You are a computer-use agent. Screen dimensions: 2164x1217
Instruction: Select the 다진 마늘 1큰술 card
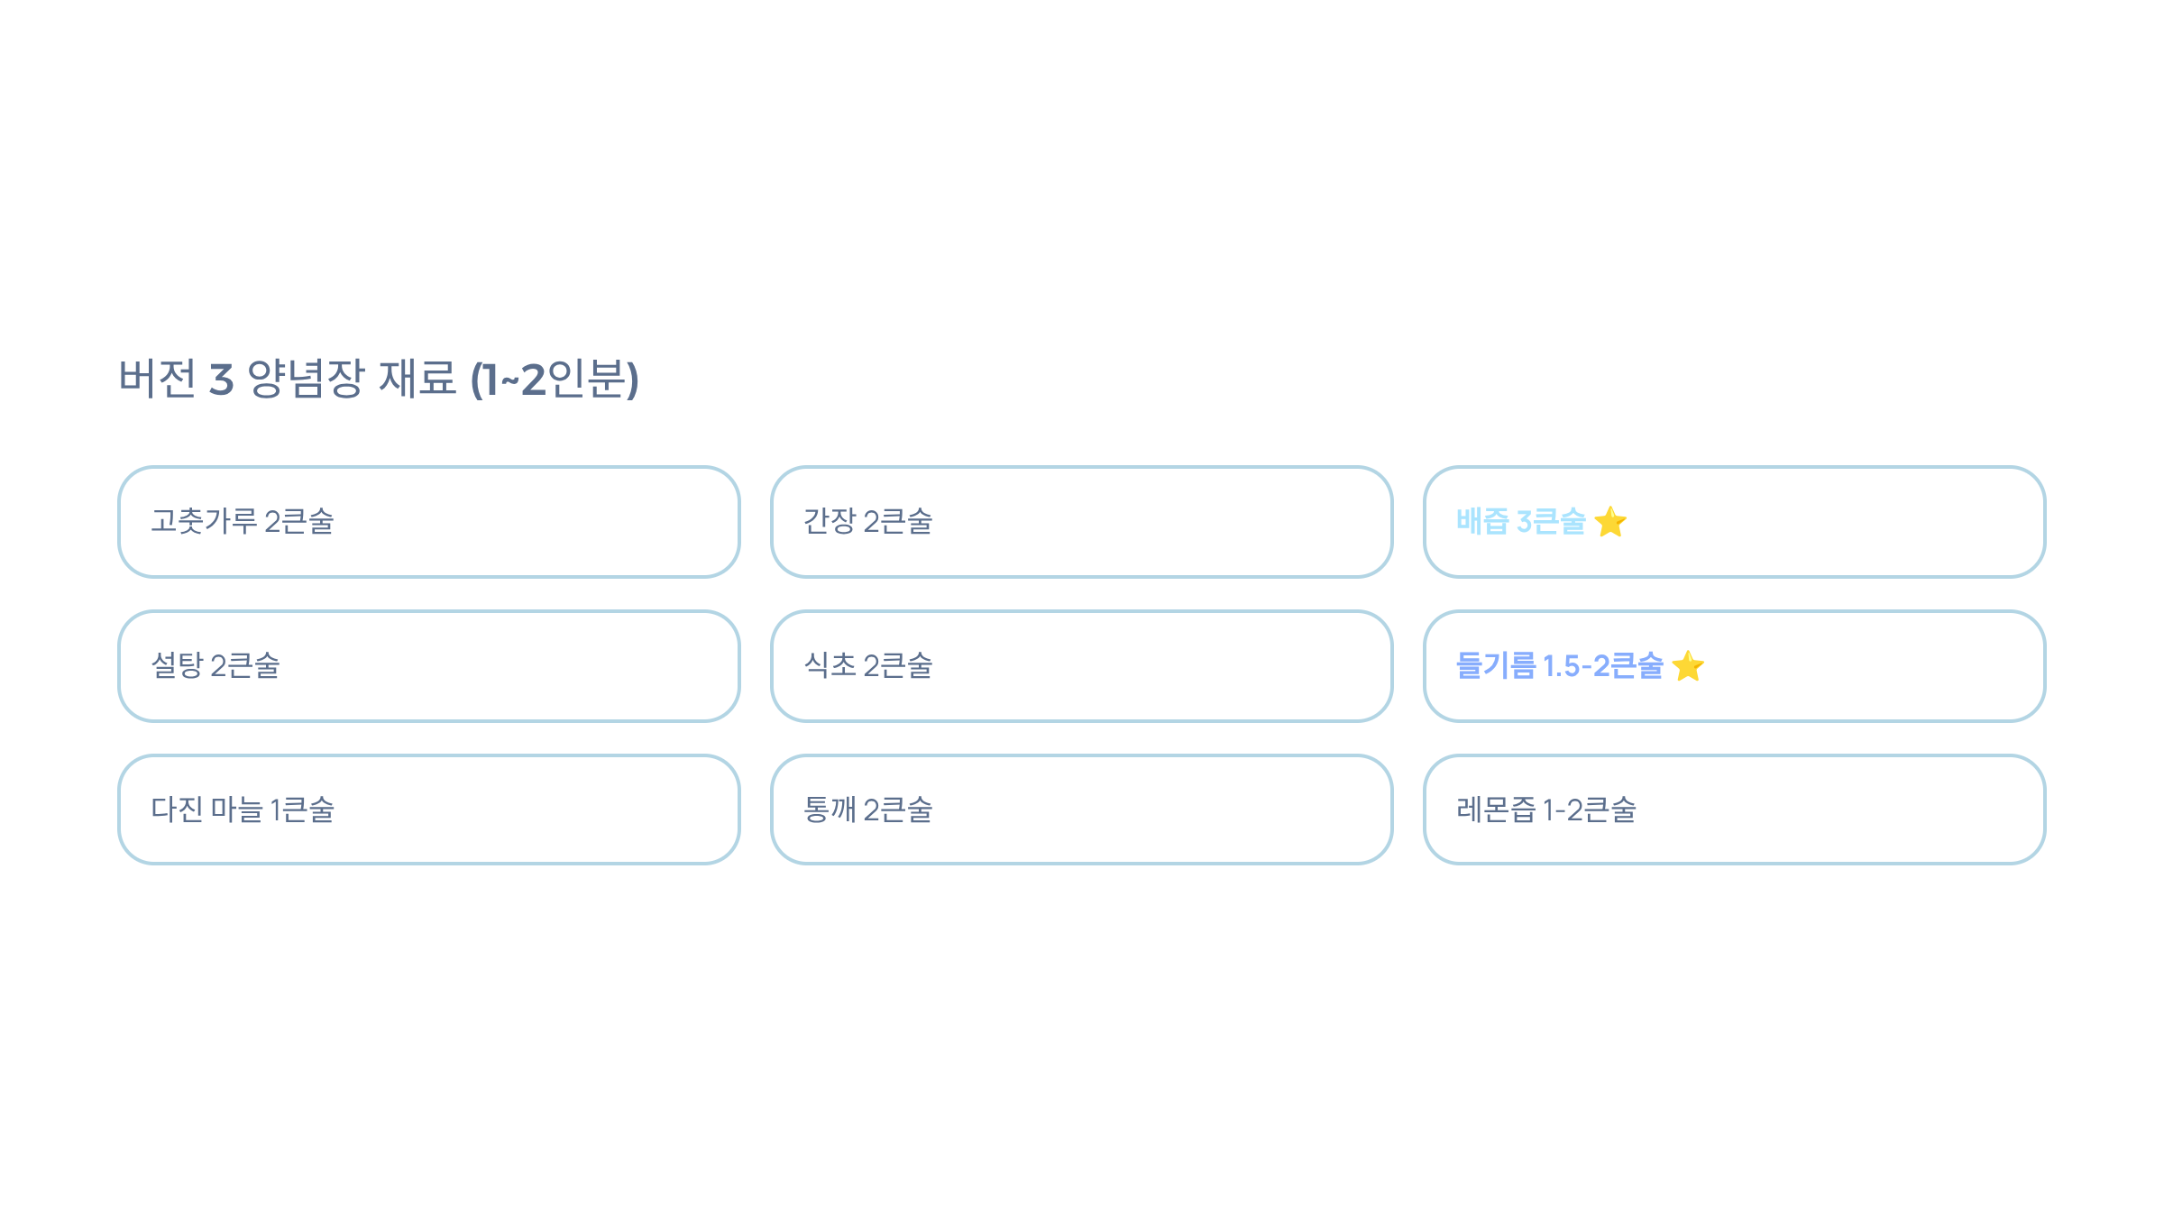[429, 810]
